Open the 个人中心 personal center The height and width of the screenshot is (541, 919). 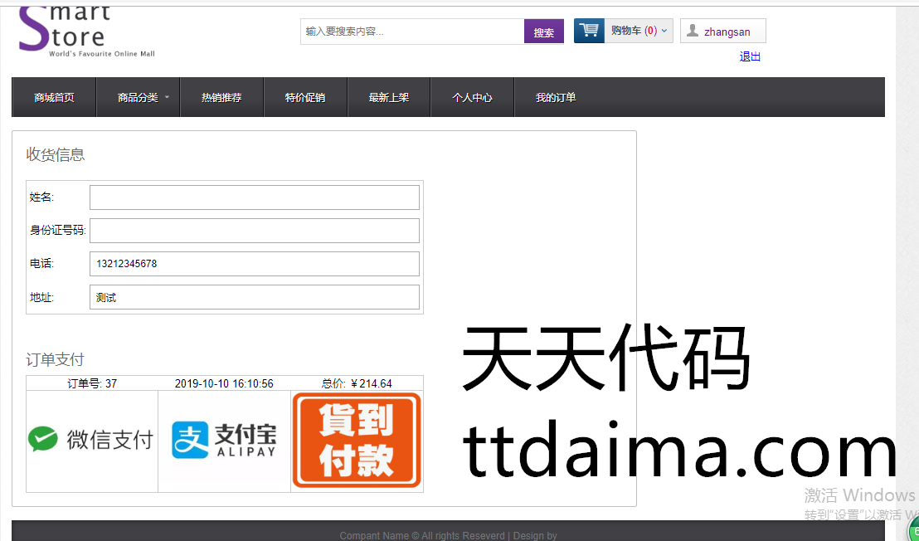(472, 98)
